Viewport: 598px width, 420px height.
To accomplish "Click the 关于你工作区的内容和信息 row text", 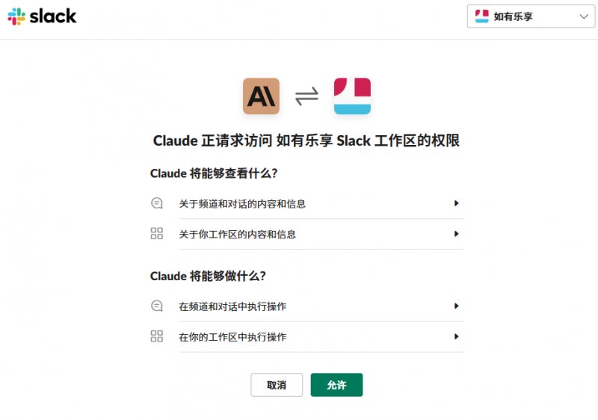I will [x=237, y=235].
